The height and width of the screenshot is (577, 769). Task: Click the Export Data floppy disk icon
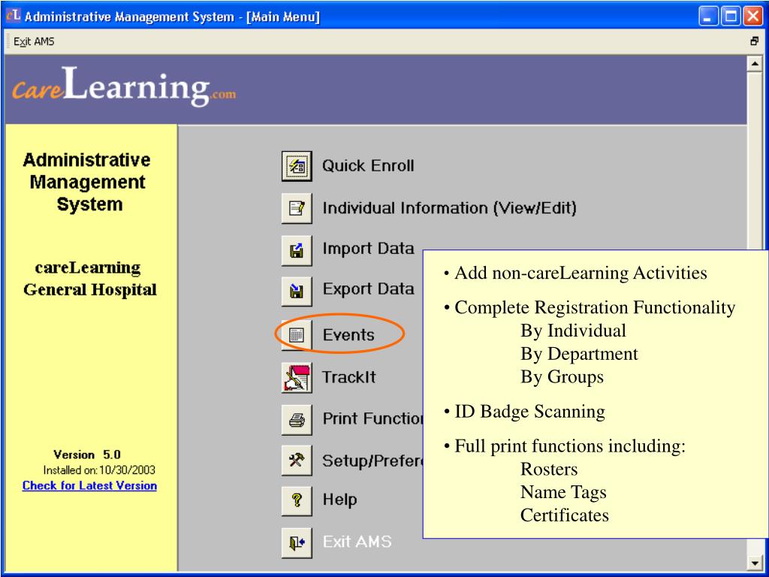pyautogui.click(x=297, y=292)
